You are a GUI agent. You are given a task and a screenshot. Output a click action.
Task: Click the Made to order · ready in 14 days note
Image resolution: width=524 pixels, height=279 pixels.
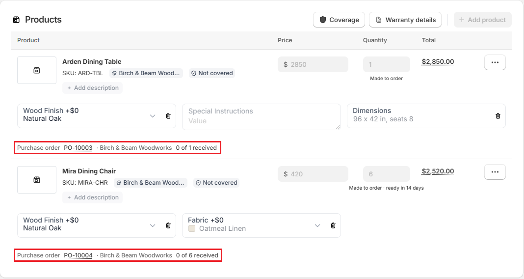pyautogui.click(x=386, y=188)
